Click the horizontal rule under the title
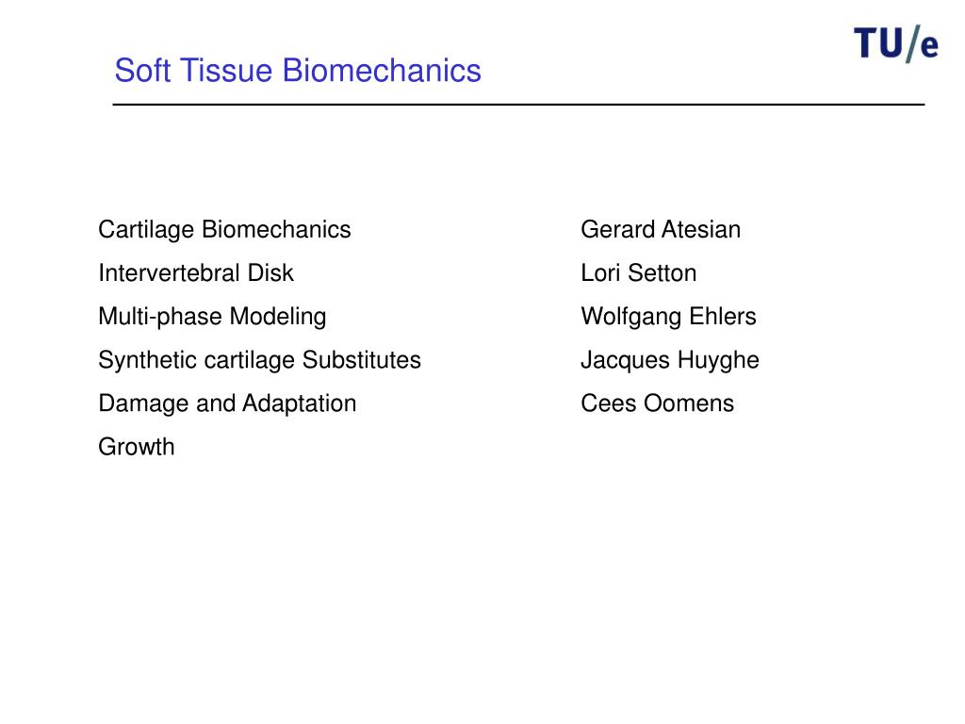This screenshot has width=965, height=724. (518, 105)
